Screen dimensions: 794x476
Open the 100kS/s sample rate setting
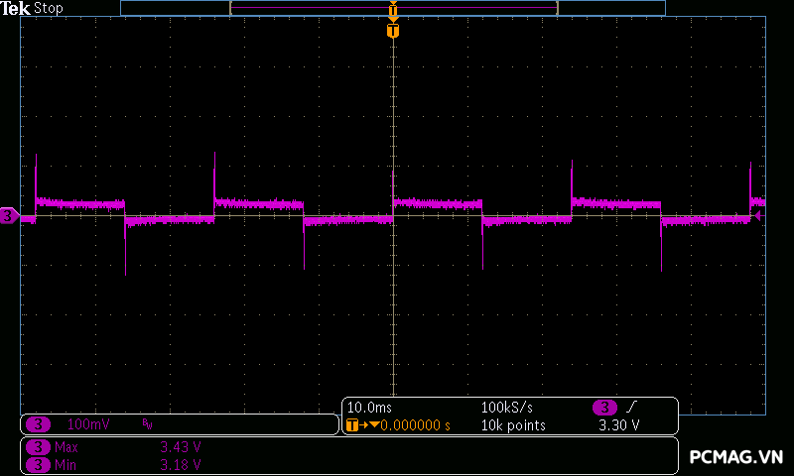pos(506,408)
